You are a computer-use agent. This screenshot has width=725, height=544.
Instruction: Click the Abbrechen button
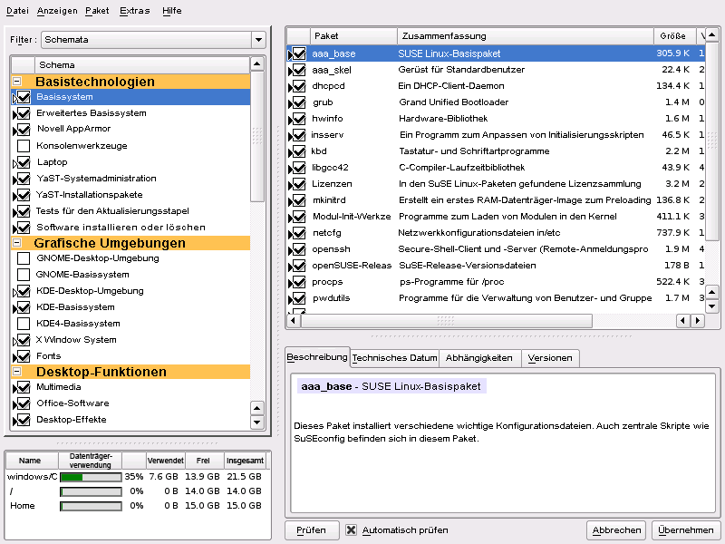tap(617, 530)
